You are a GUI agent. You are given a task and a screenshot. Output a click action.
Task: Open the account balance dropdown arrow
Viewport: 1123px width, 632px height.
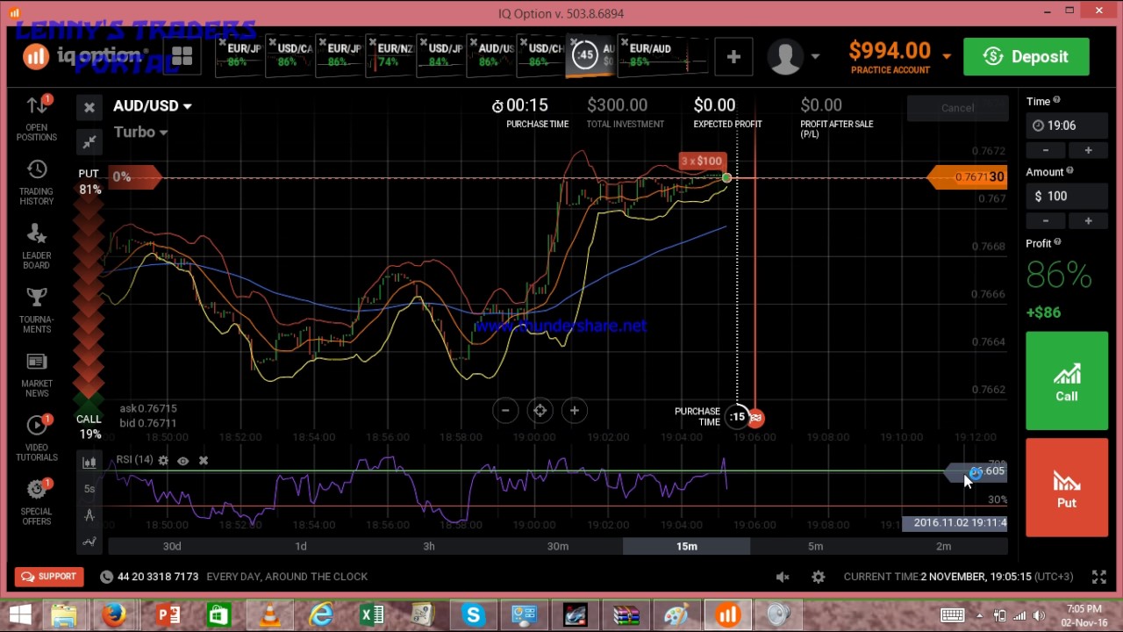point(947,57)
